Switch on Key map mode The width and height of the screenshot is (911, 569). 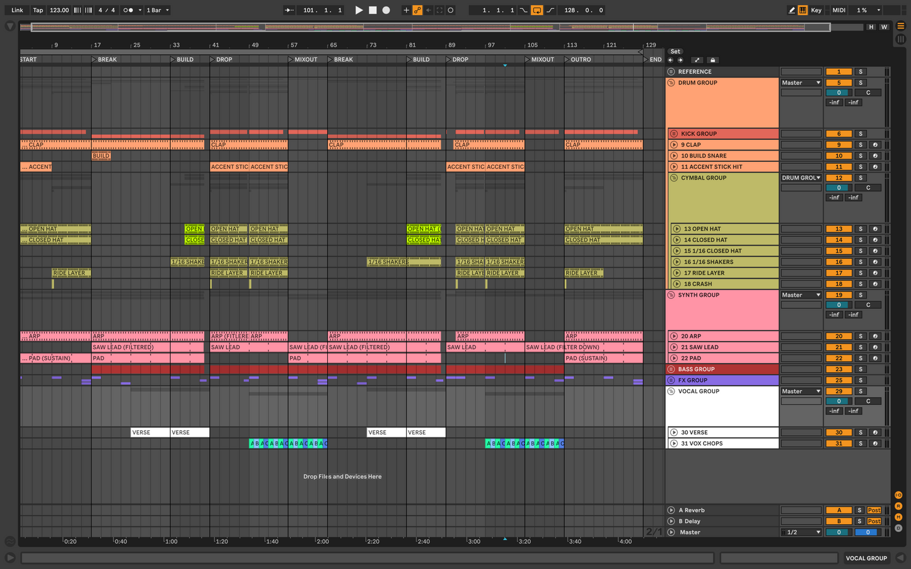click(816, 10)
